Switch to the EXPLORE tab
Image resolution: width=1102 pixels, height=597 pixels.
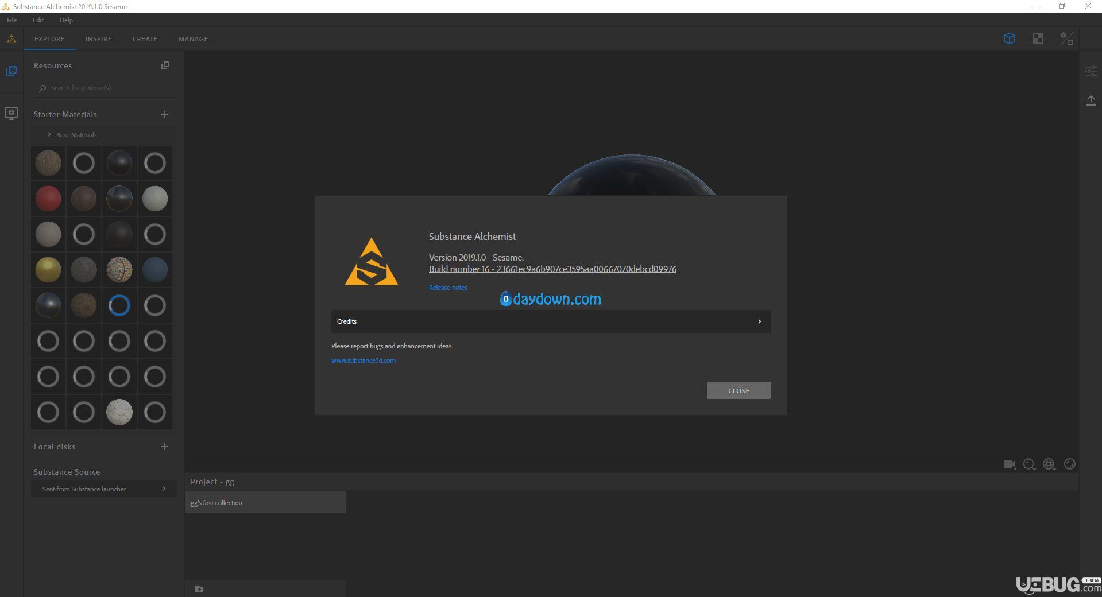point(49,39)
